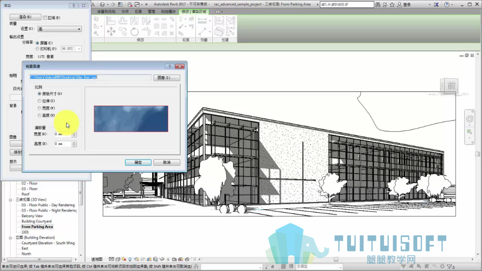The image size is (482, 271).
Task: Open the 附加模块 ribbon tab
Action: point(168,12)
